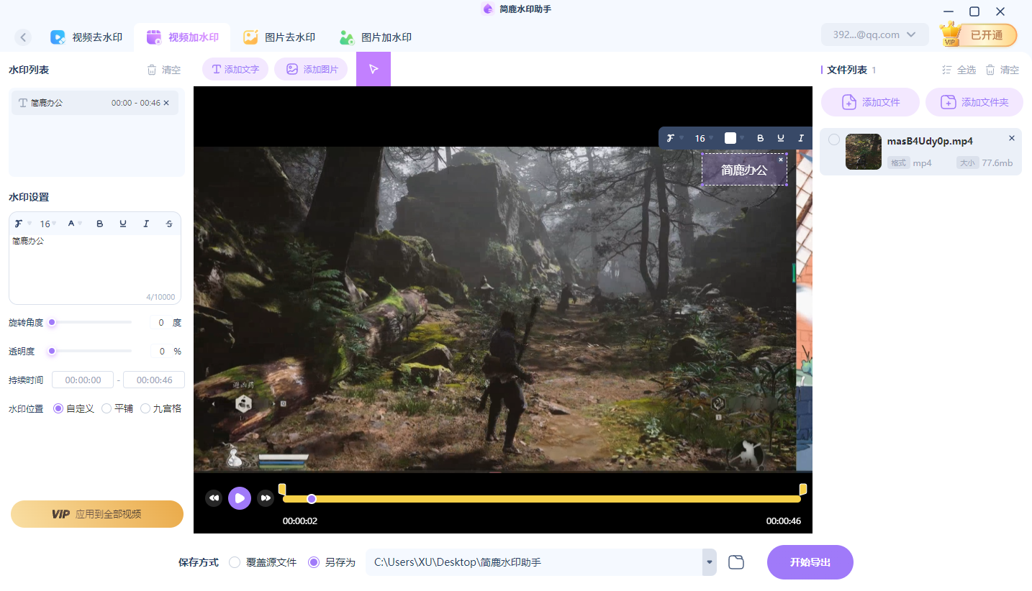Select 九宫格 watermark position
The image size is (1032, 591).
click(x=145, y=408)
